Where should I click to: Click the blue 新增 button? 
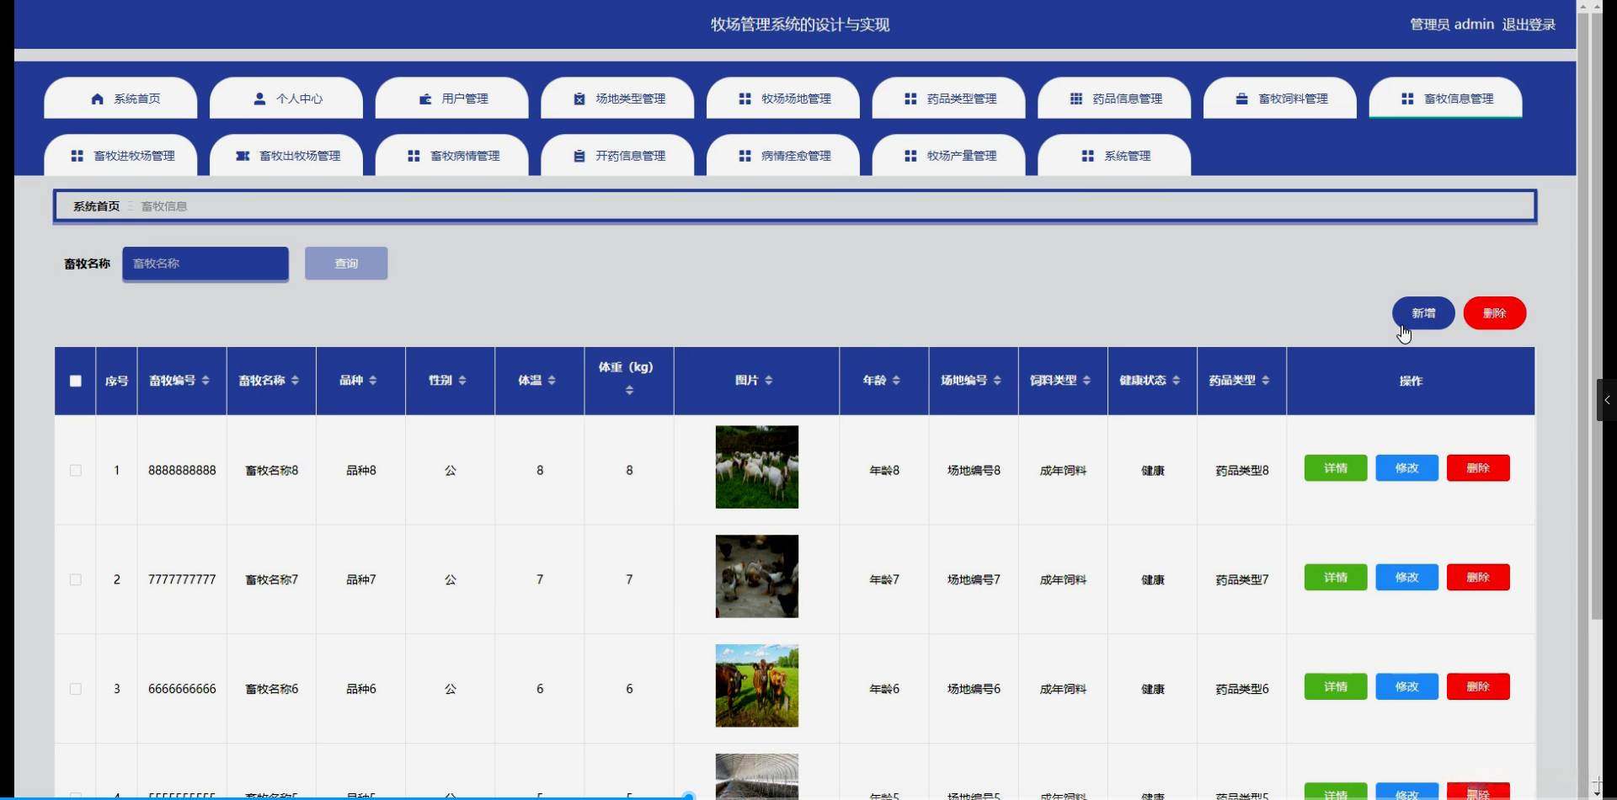pyautogui.click(x=1423, y=313)
